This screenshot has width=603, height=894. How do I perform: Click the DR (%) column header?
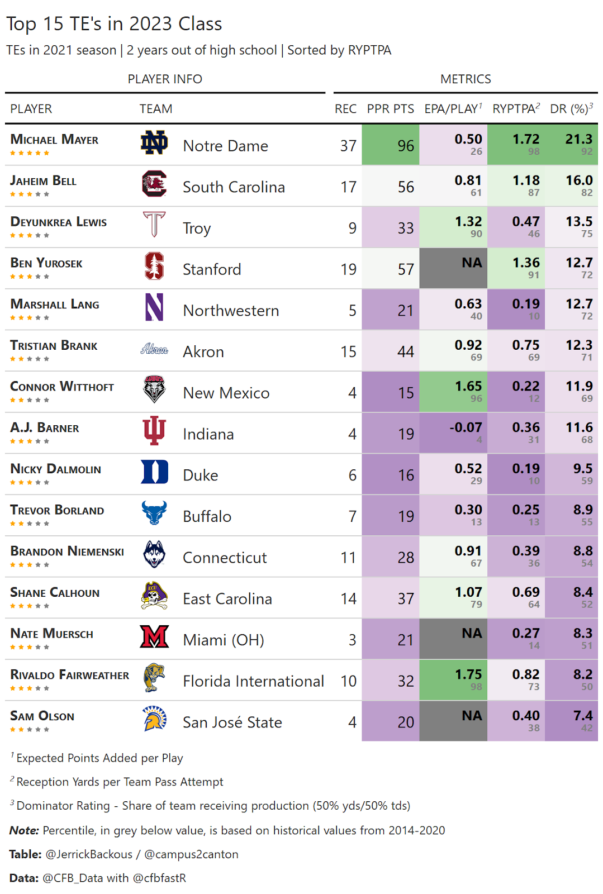click(x=571, y=109)
